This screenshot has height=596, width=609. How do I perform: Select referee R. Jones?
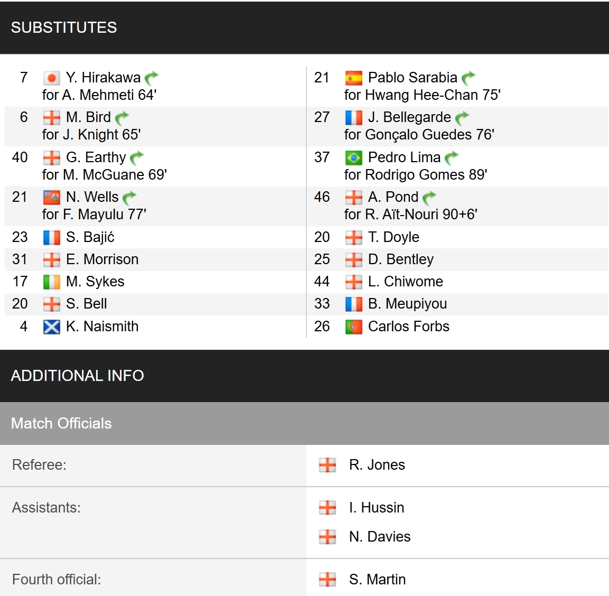click(x=377, y=464)
